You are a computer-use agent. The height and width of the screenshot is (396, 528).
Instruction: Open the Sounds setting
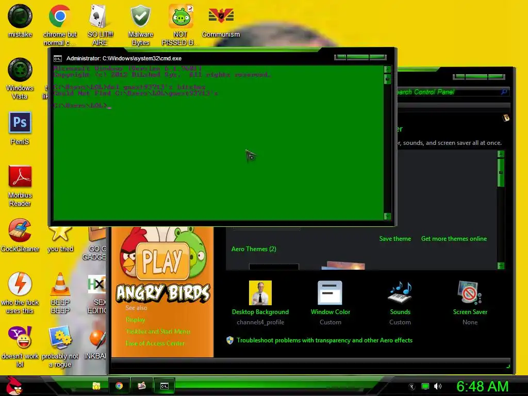tap(400, 303)
